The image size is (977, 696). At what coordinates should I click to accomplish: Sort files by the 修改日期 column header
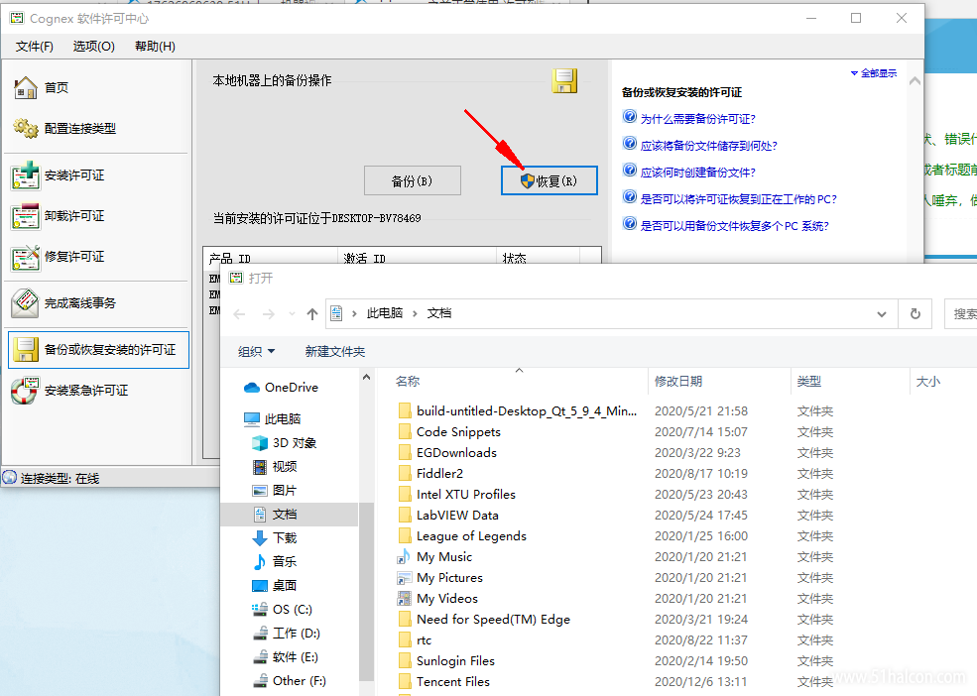pyautogui.click(x=720, y=382)
